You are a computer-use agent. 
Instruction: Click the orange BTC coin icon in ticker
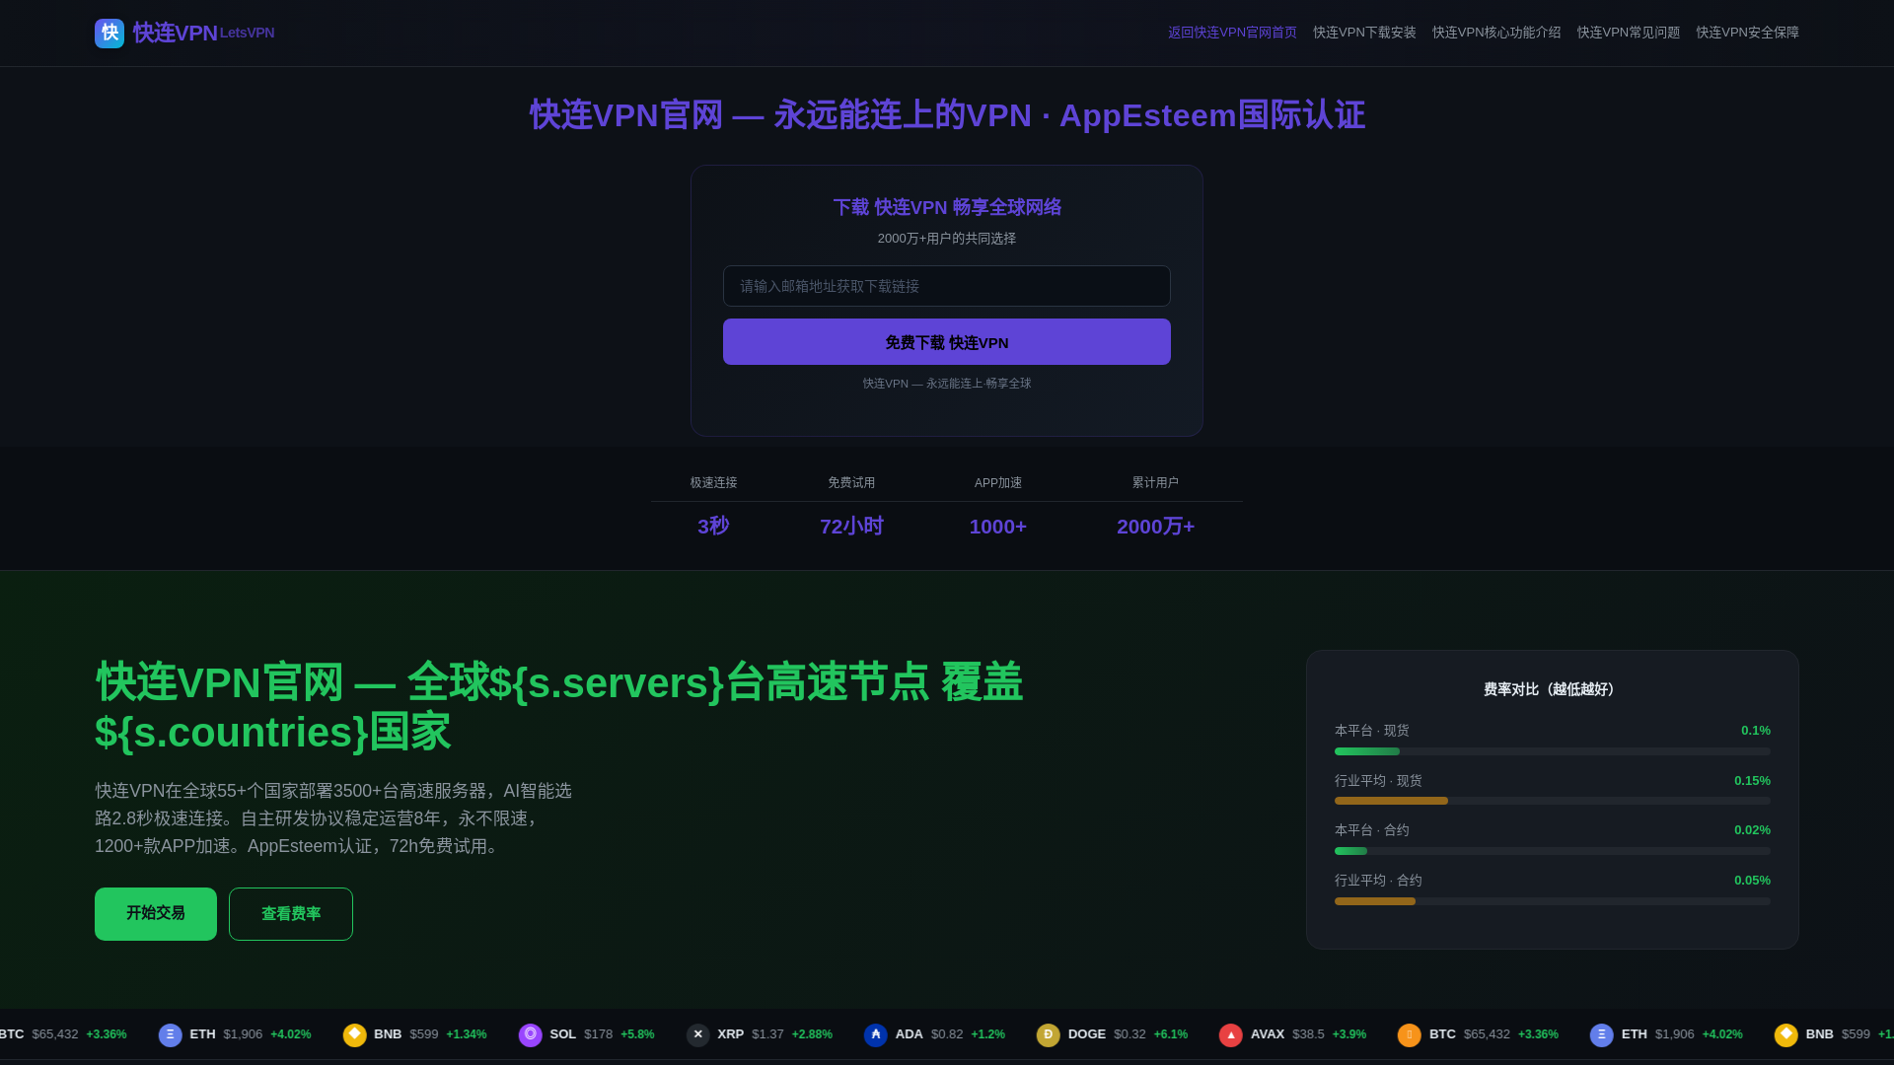1410,1035
